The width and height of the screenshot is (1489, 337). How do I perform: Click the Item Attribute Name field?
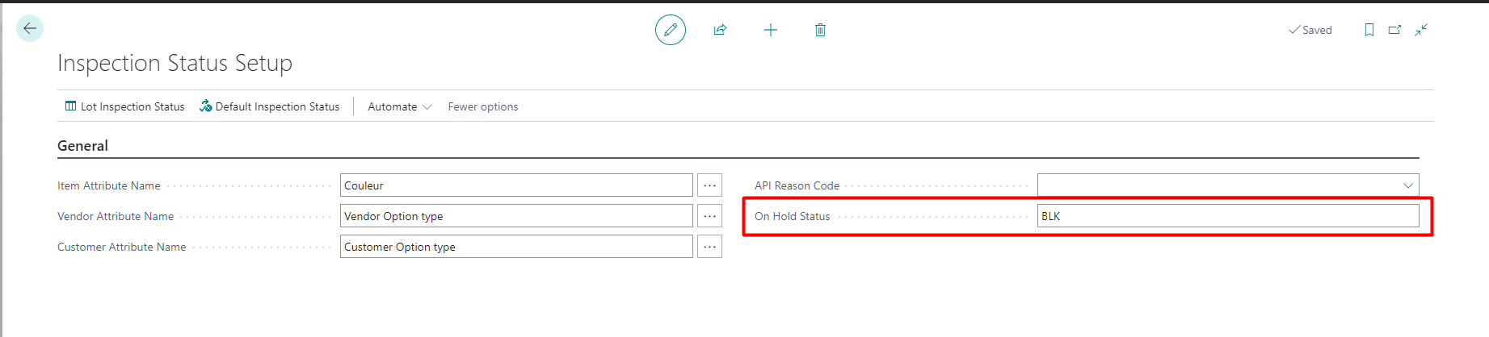click(x=516, y=185)
